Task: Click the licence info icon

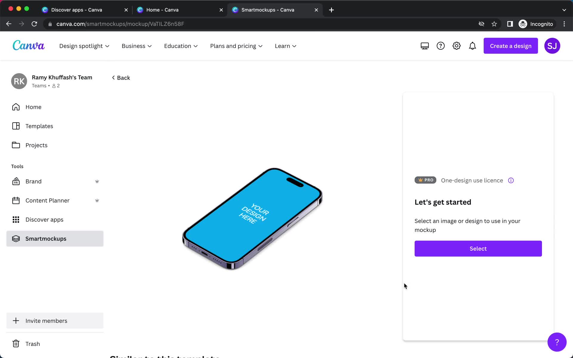Action: click(x=511, y=180)
